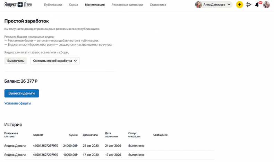Open notifications bell with 99 badge
This screenshot has height=162, width=274.
pyautogui.click(x=257, y=5)
